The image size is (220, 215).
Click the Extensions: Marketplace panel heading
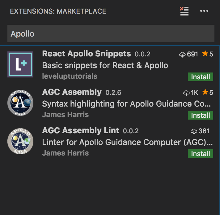tap(58, 11)
